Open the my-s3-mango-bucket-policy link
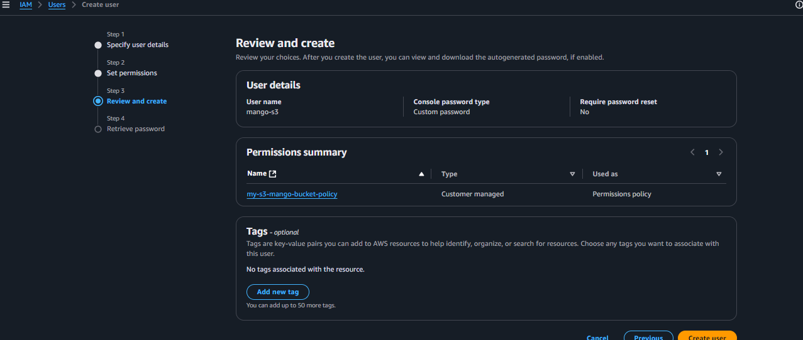This screenshot has width=803, height=340. [292, 194]
